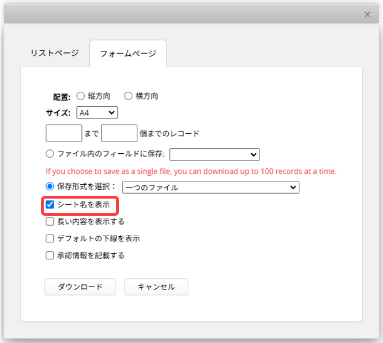Uncheck the シート名を表示 checkbox
Image resolution: width=383 pixels, height=343 pixels.
50,204
